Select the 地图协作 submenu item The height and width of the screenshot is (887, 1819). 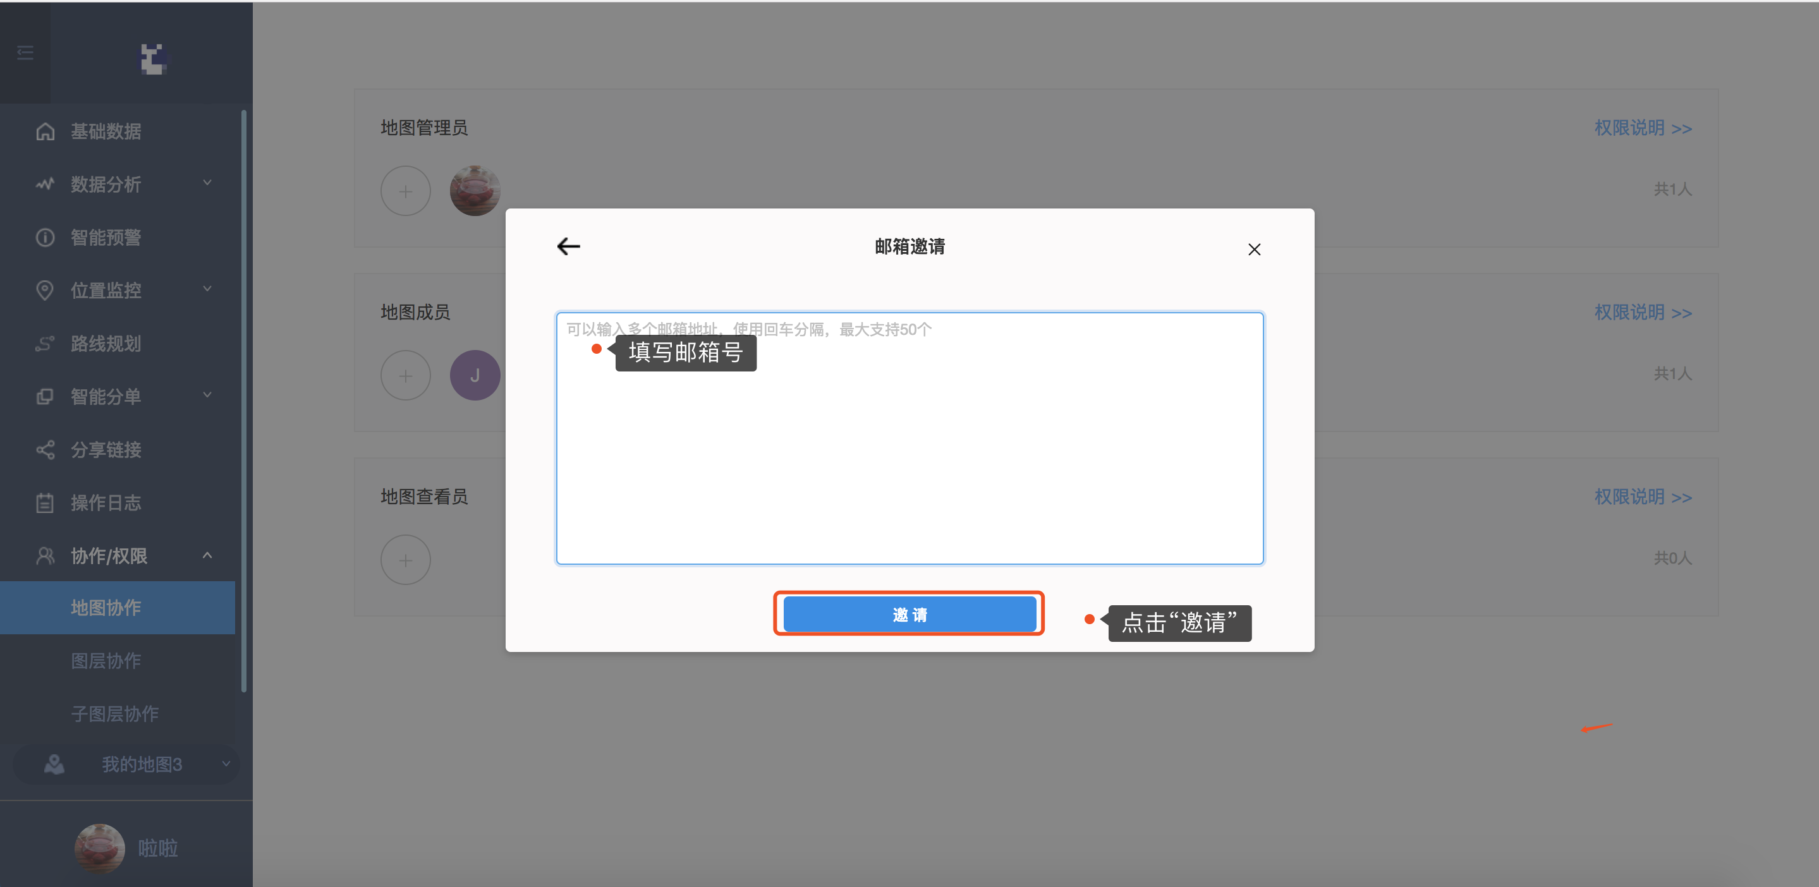point(117,608)
